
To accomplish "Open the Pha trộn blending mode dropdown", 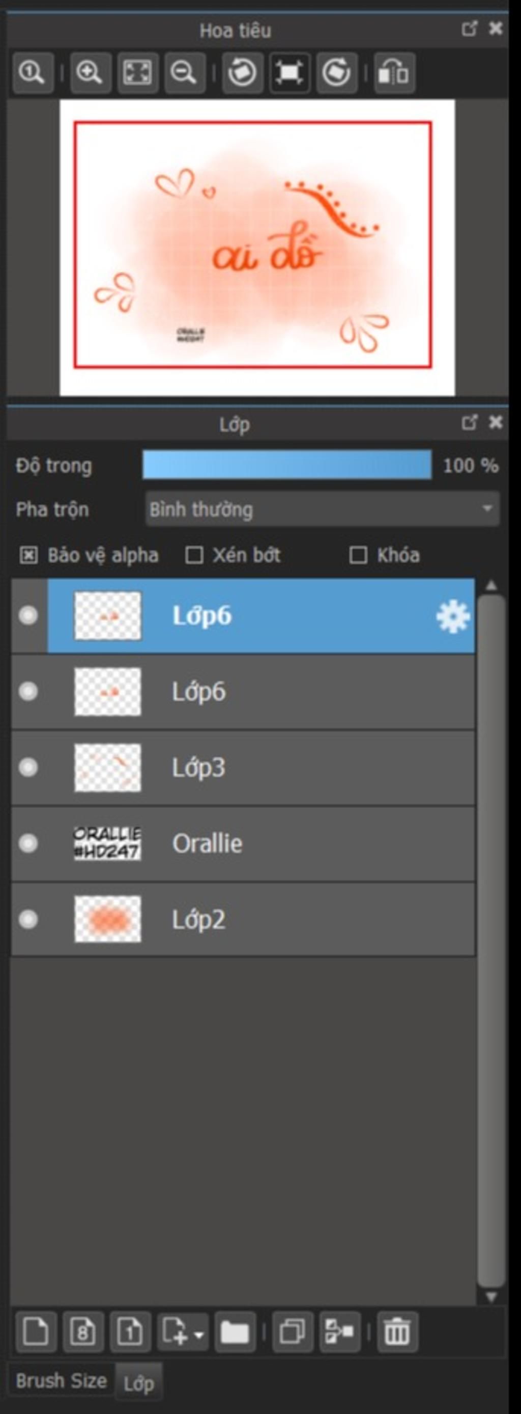I will pyautogui.click(x=323, y=509).
